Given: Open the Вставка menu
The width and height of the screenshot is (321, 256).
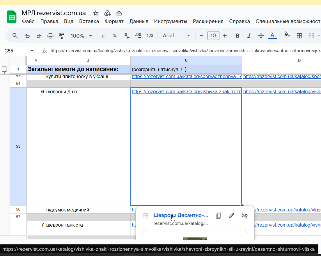Looking at the screenshot, I should click(x=89, y=21).
